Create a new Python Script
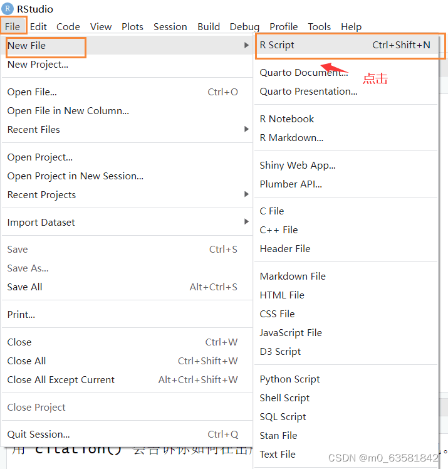448x469 pixels. (x=346, y=379)
